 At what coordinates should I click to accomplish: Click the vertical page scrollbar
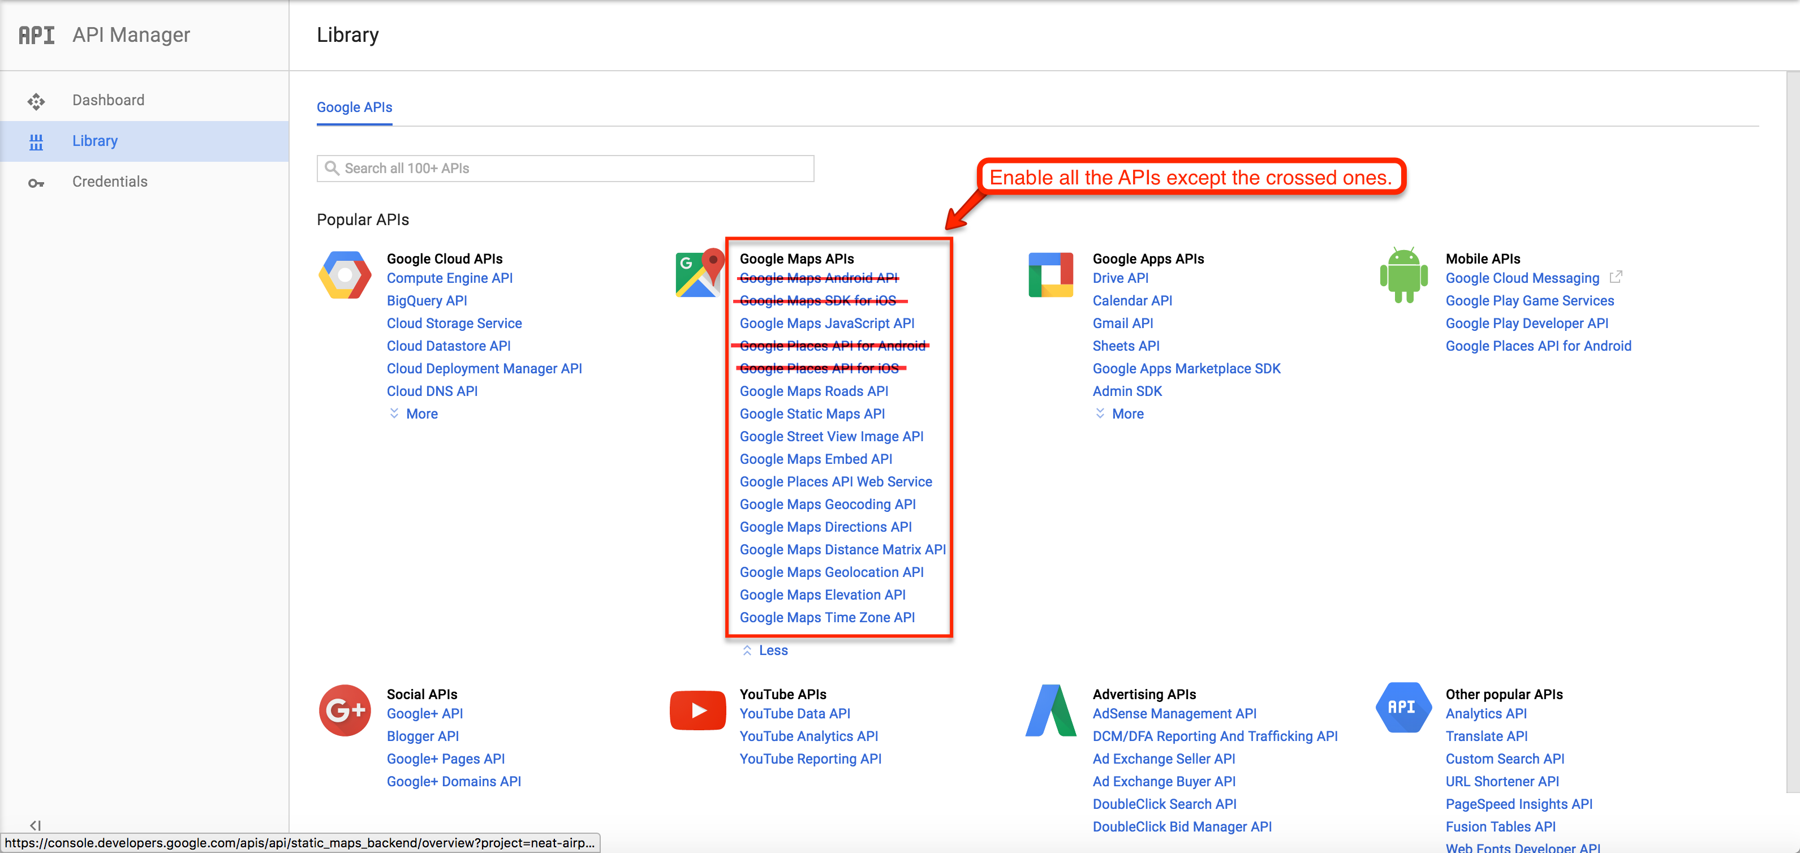click(1793, 432)
